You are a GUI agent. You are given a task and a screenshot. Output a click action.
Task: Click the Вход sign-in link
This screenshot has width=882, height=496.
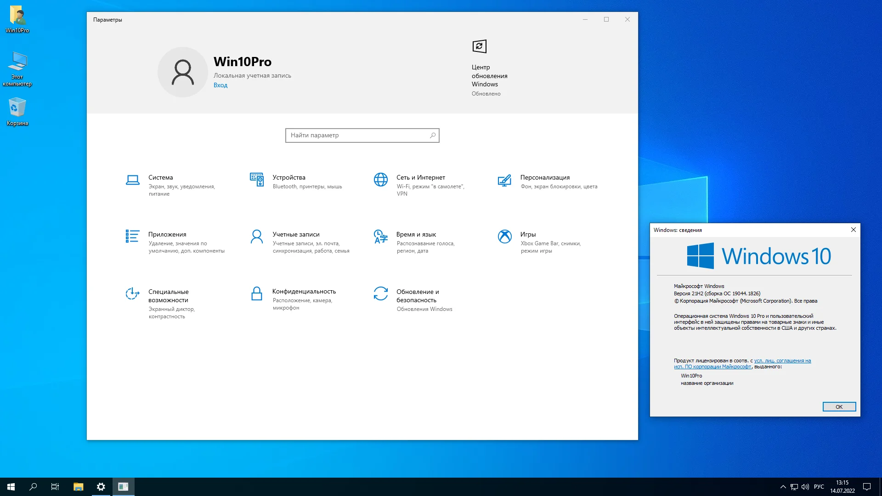(220, 85)
